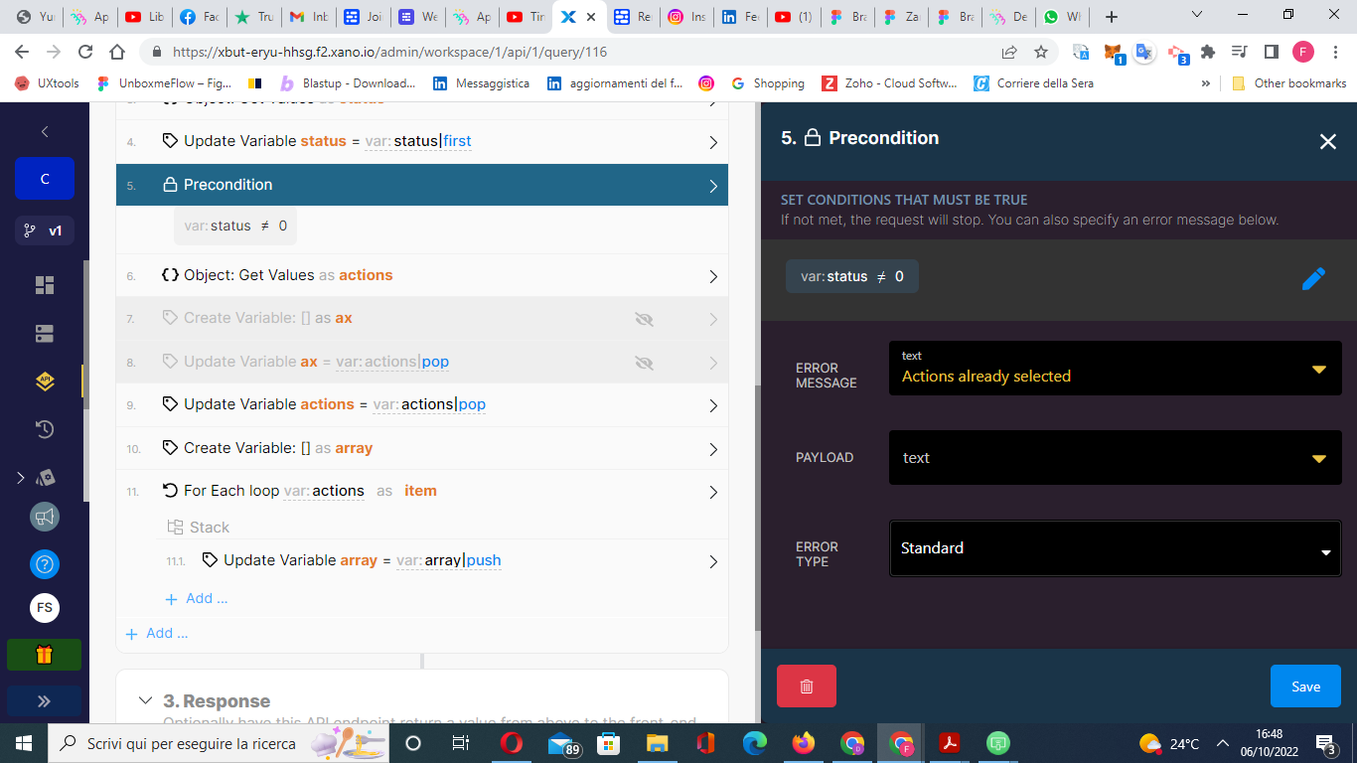Open the database icon in the sidebar

coord(45,333)
